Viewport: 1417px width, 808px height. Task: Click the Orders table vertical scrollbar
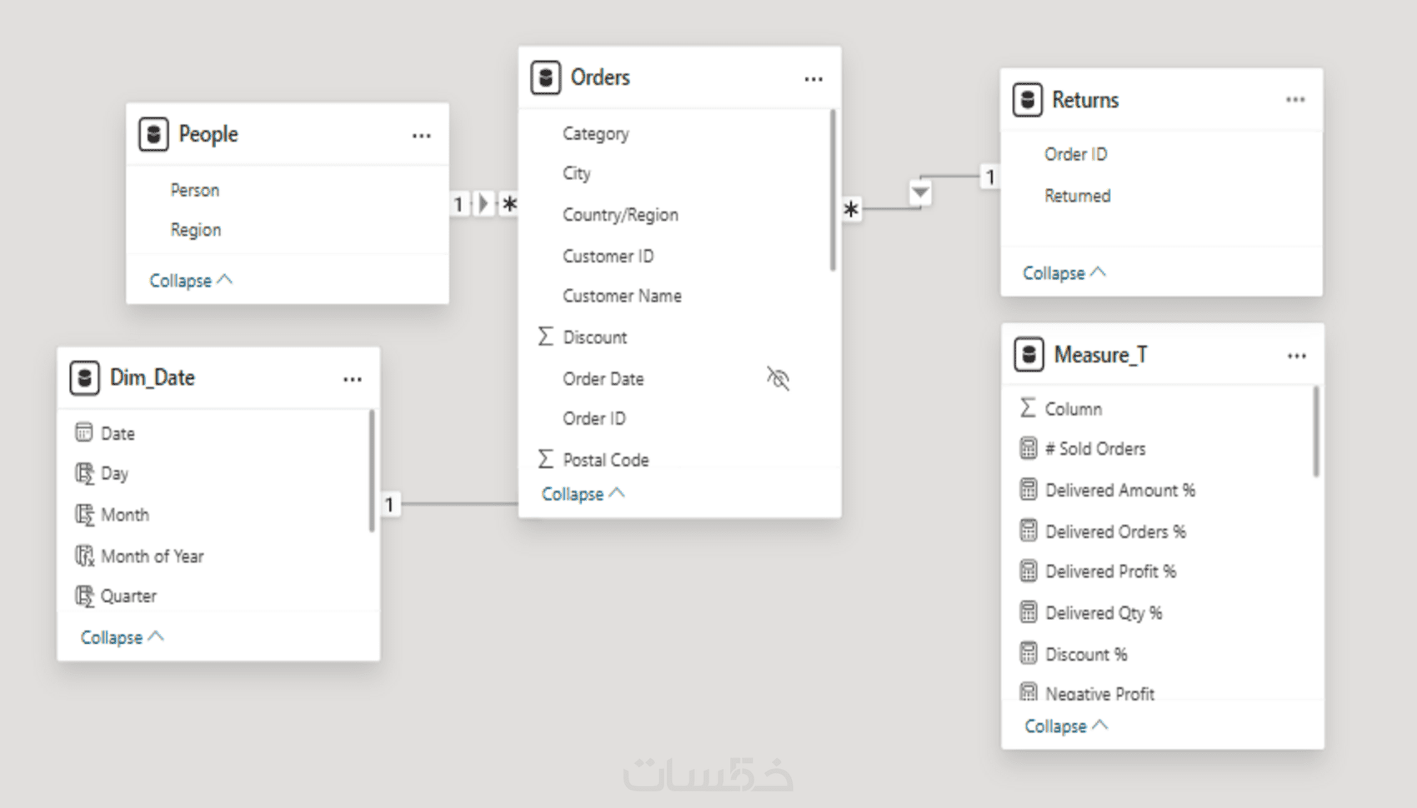coord(832,192)
